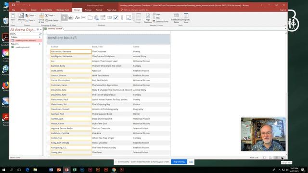Select the Book_Title column header
Screen dimensions: 308x173
pos(97,47)
